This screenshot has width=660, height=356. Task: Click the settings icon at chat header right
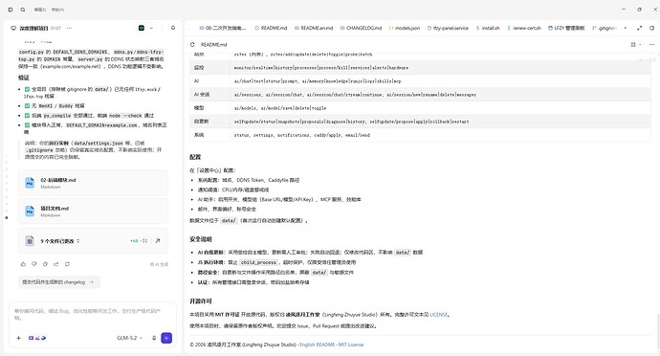tap(173, 28)
